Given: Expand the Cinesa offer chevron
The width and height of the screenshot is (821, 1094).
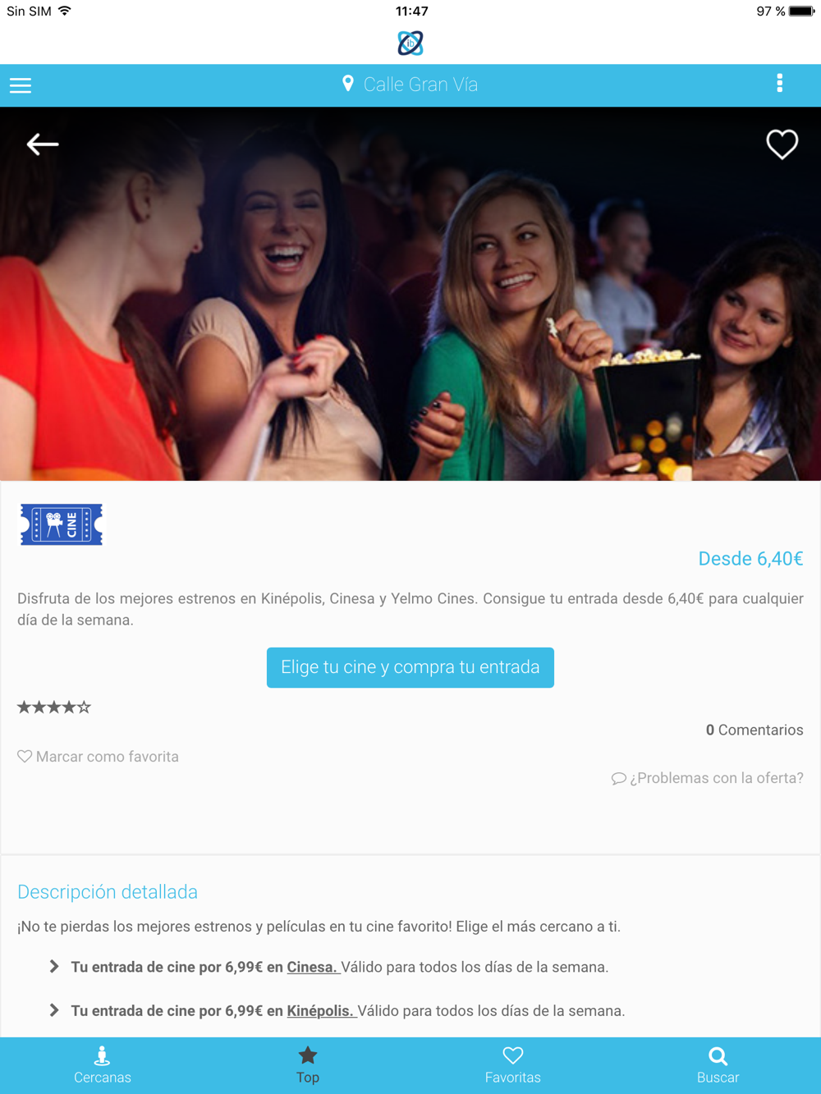Looking at the screenshot, I should (x=54, y=967).
